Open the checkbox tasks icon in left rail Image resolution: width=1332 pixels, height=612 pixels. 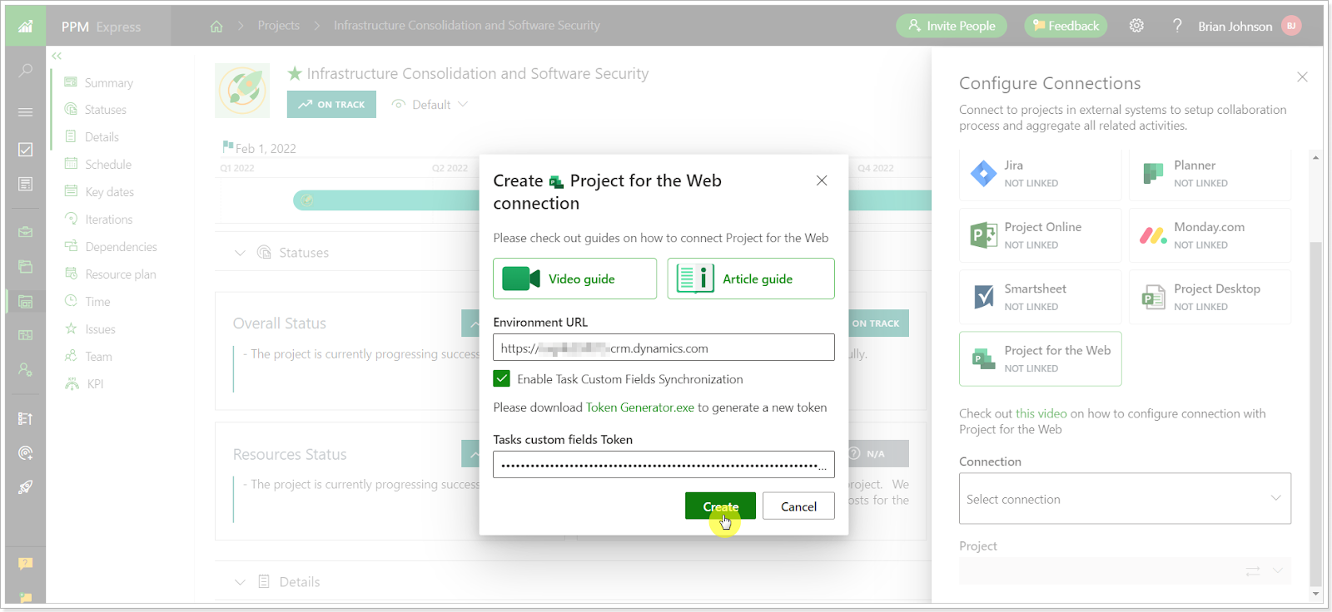tap(25, 150)
